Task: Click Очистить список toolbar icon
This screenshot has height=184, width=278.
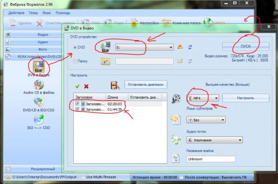Action: 39,23
